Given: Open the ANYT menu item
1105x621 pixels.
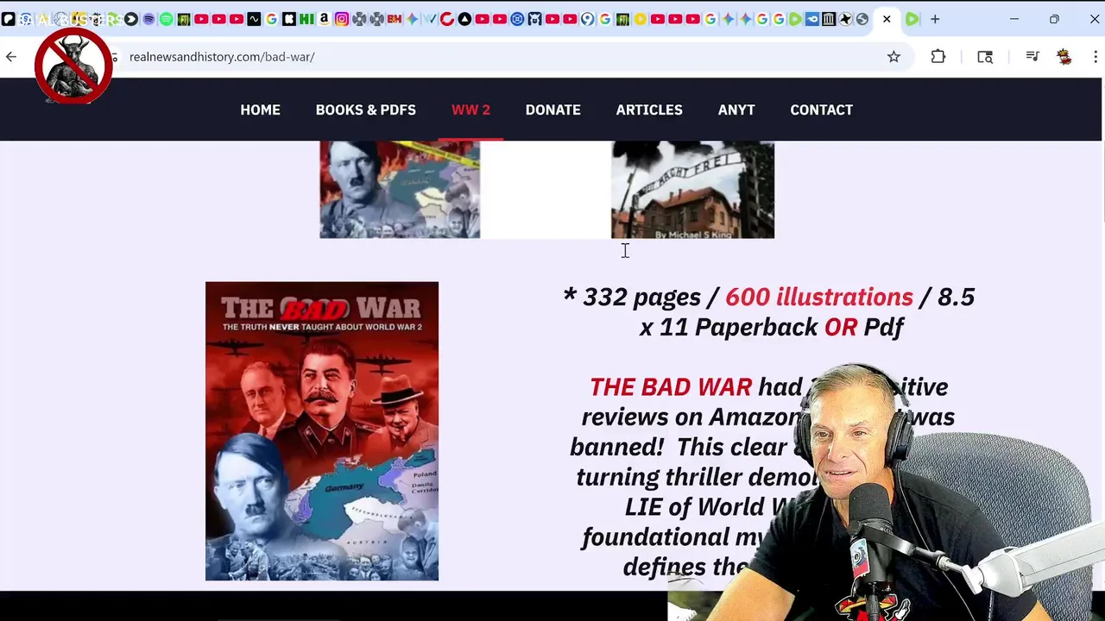Looking at the screenshot, I should [x=736, y=110].
